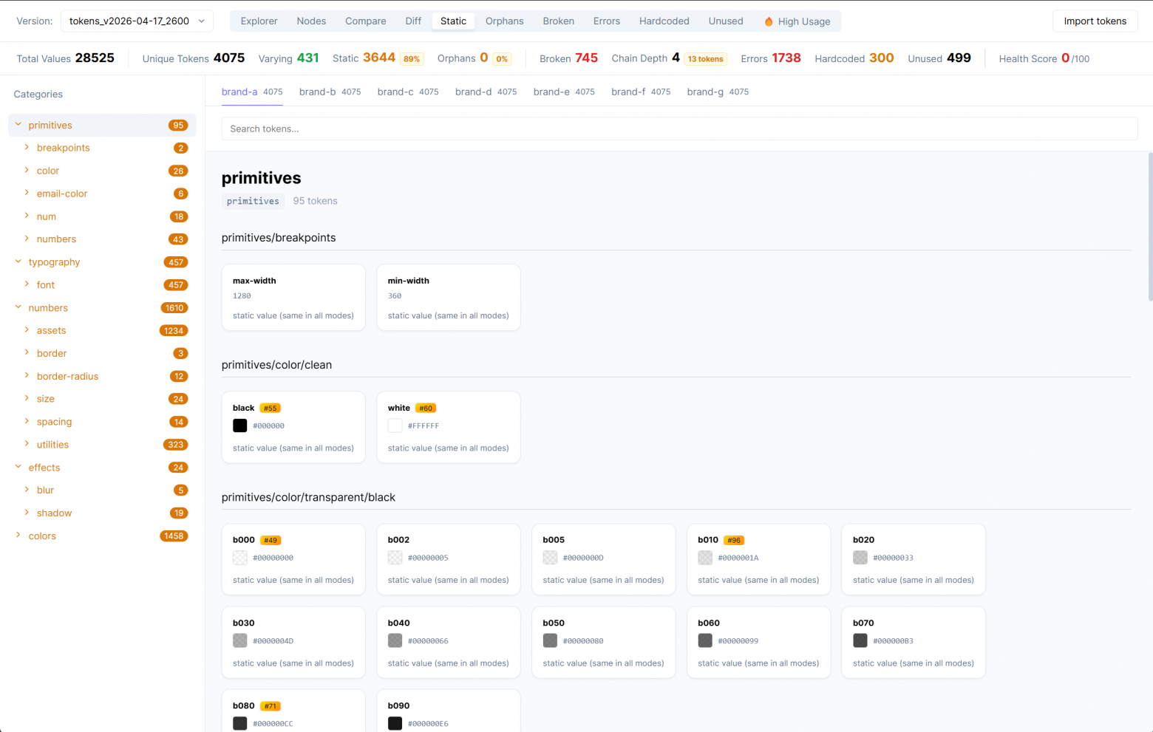Click the #71 usage badge on b080
1153x732 pixels.
pyautogui.click(x=271, y=706)
